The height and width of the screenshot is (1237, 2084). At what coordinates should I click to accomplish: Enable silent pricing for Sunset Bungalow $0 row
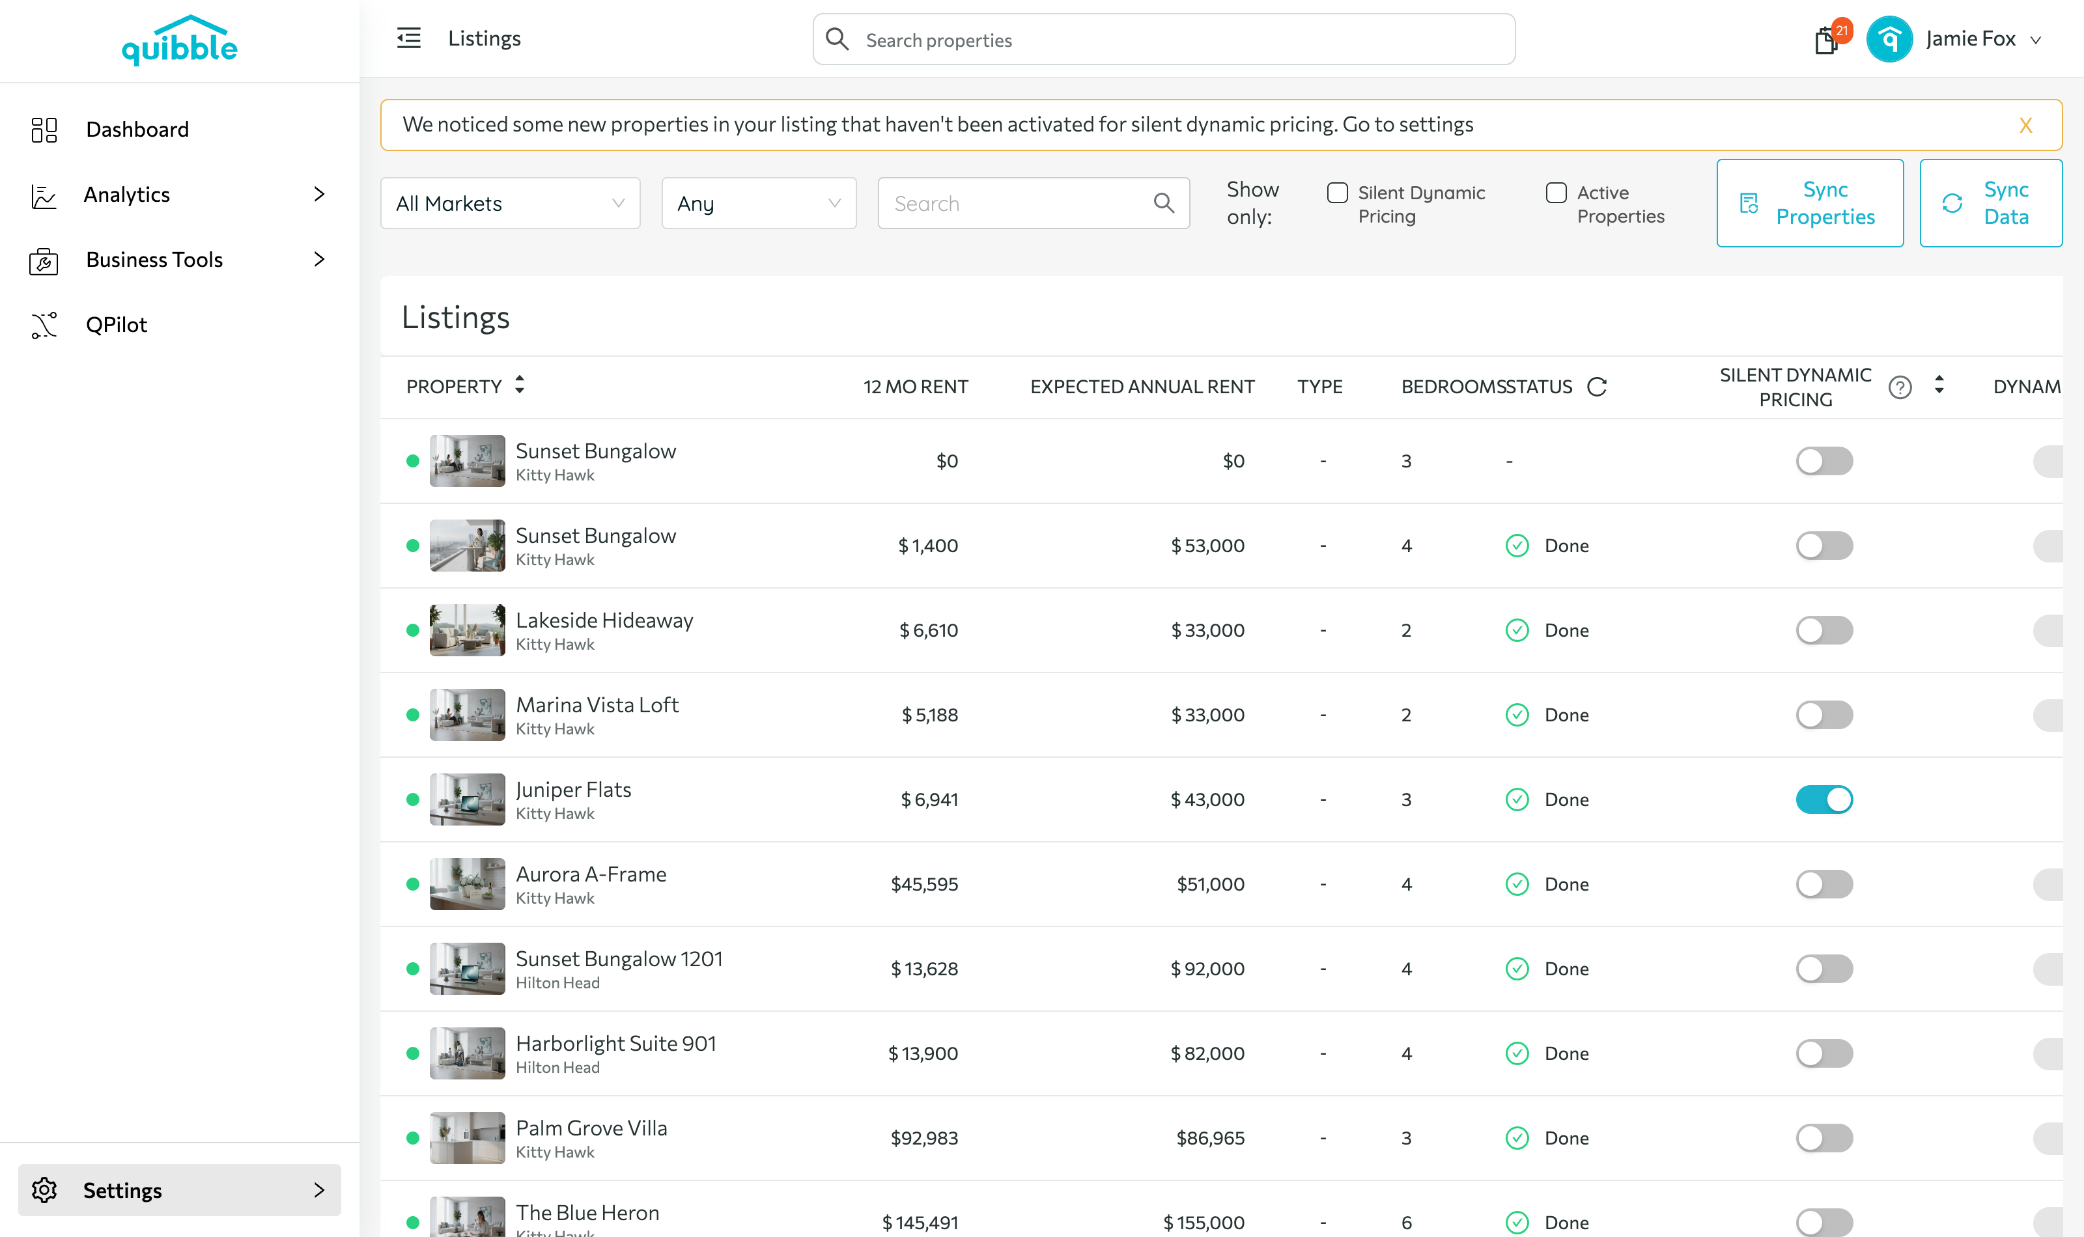point(1824,461)
